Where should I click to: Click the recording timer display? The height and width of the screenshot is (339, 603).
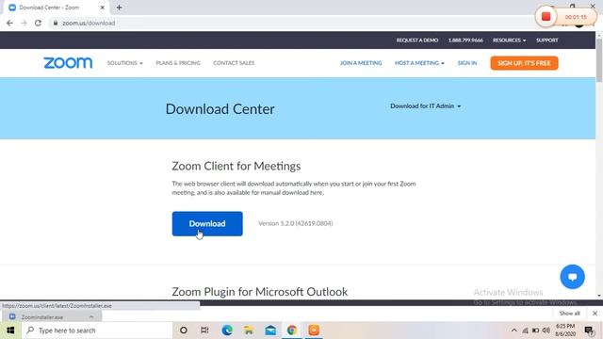click(x=576, y=17)
